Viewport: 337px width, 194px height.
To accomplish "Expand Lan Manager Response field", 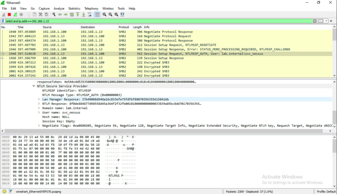I will [39, 99].
